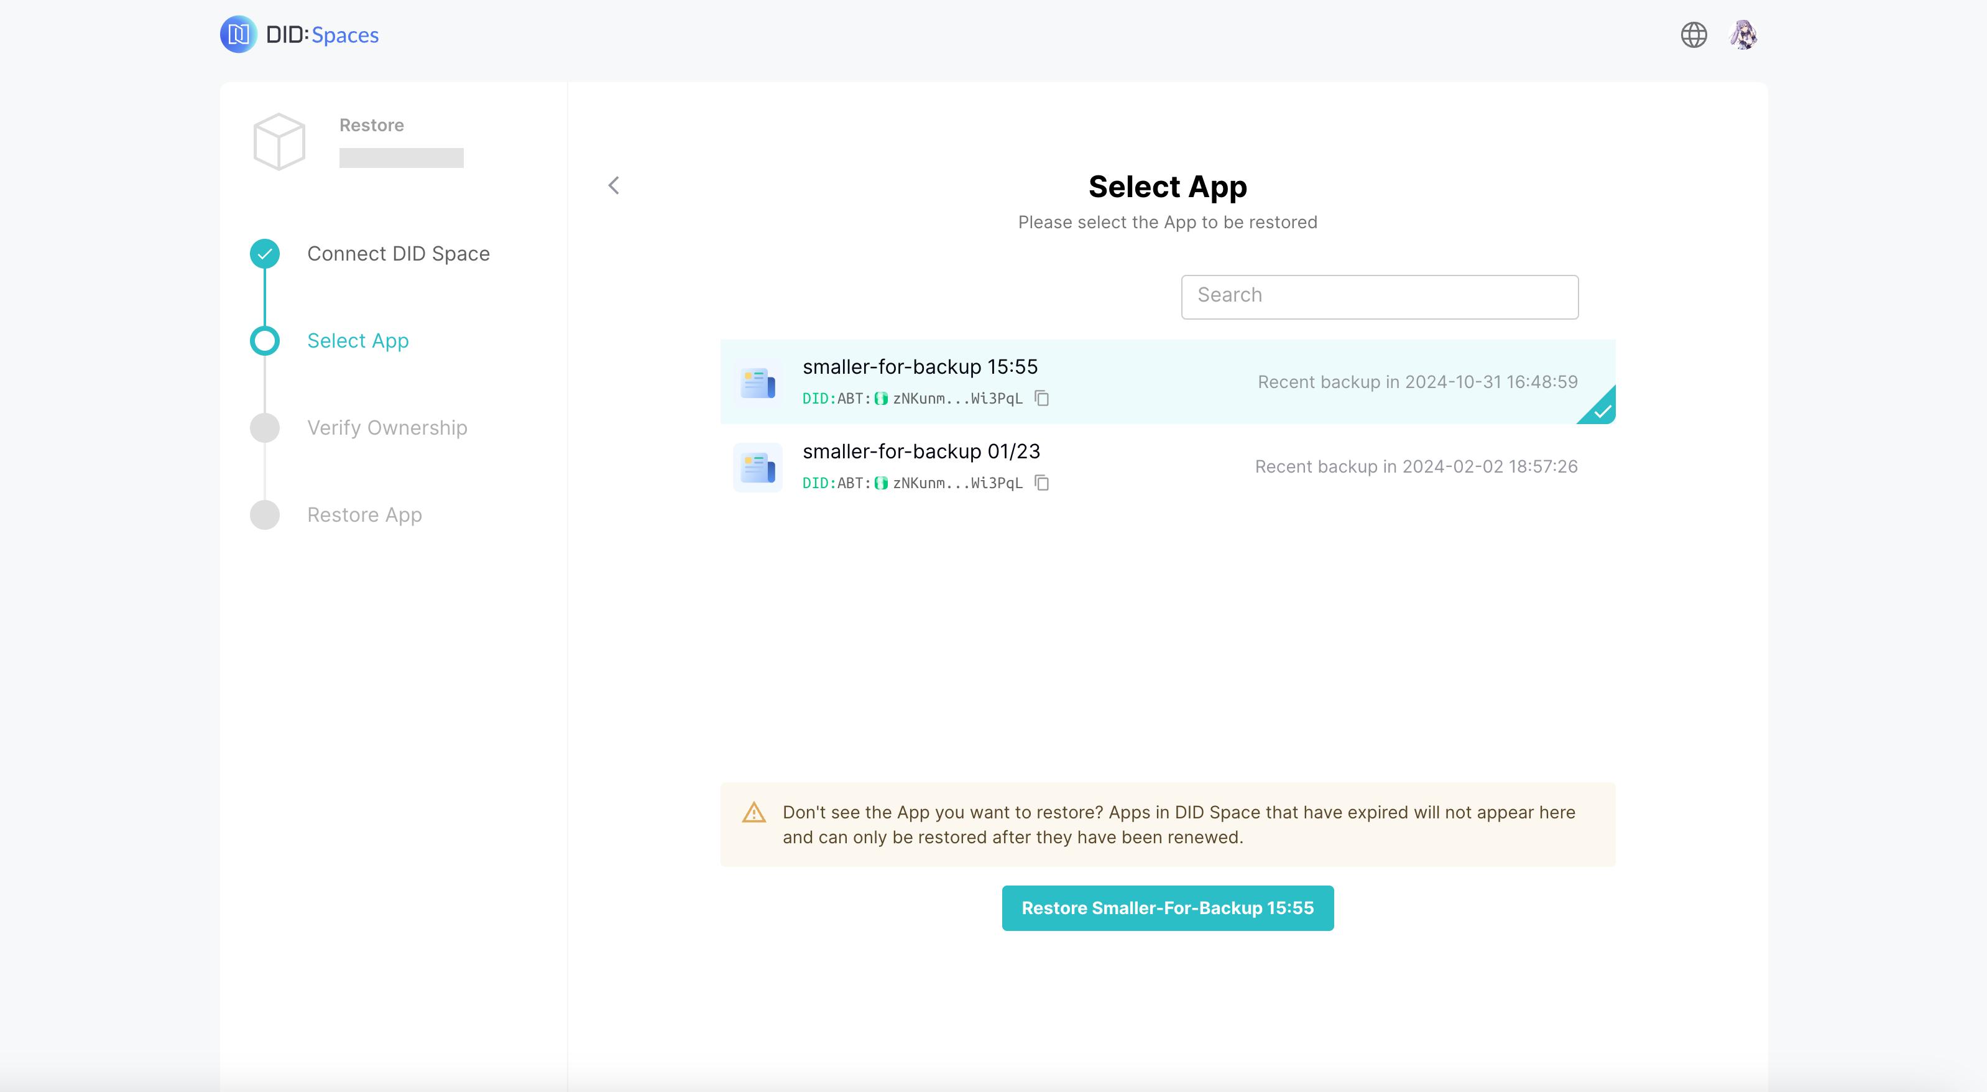Click the Verify Ownership step

387,428
